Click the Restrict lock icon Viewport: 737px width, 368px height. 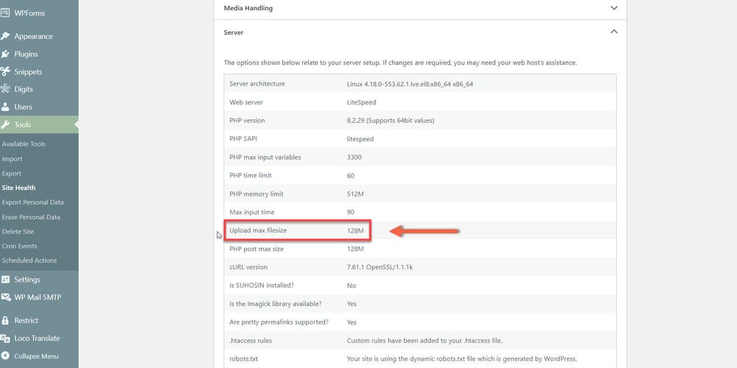(x=5, y=320)
